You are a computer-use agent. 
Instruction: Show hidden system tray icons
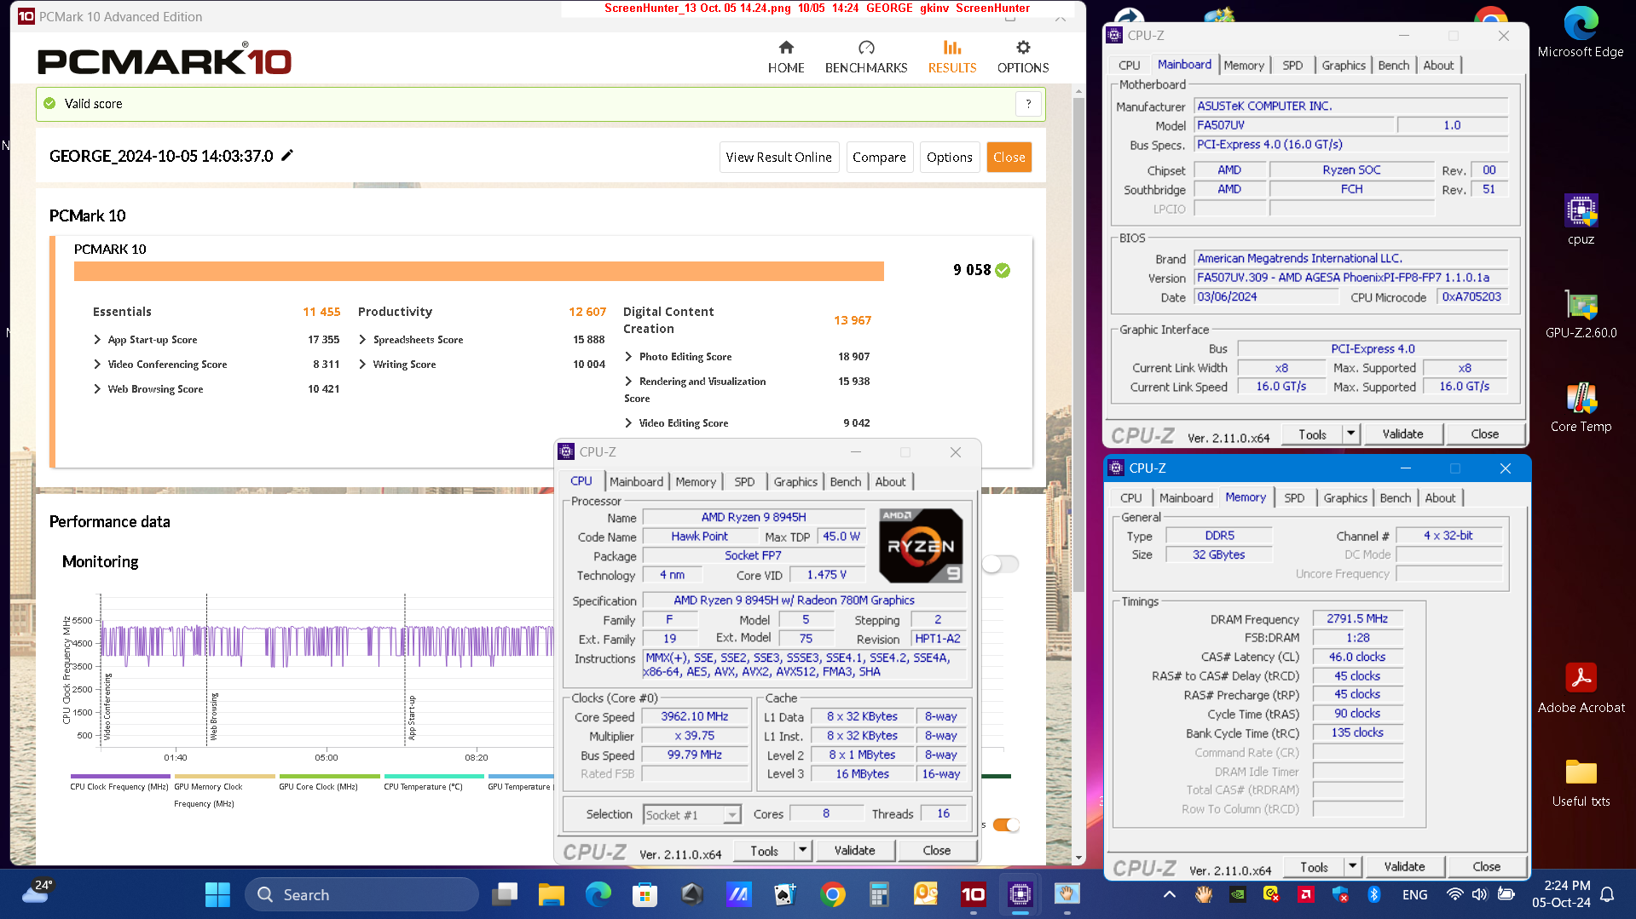(1169, 894)
